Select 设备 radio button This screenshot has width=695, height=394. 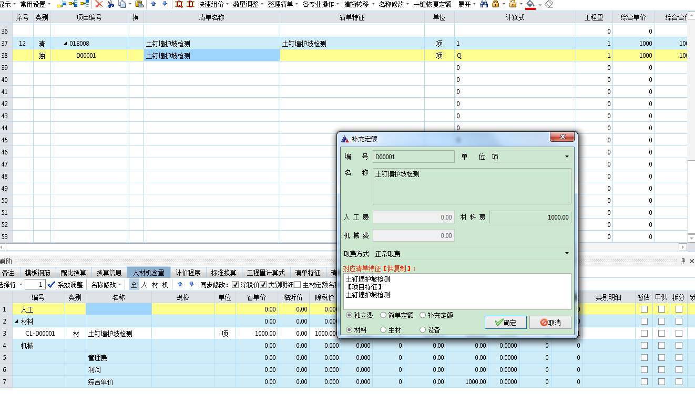(x=423, y=330)
